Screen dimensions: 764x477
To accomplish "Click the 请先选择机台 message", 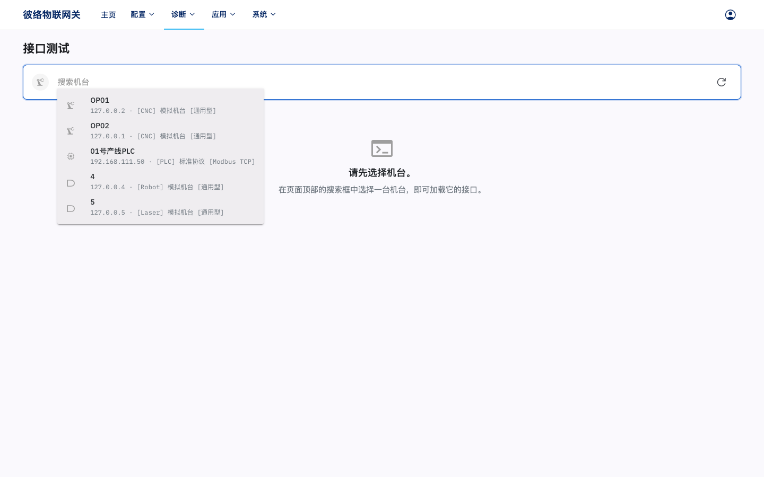I will (382, 173).
